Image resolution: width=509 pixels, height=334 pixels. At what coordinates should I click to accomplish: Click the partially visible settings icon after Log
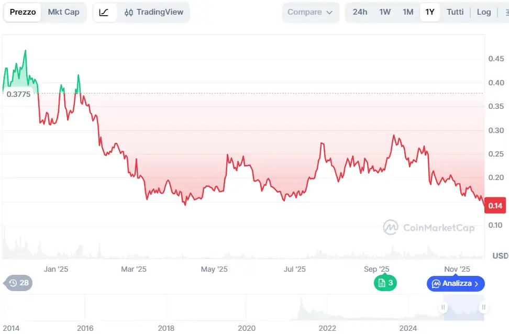505,12
